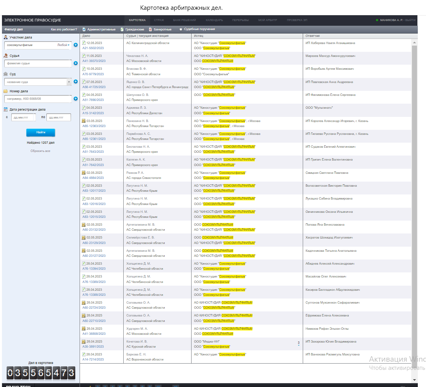Toggle the Административные case filter
The image size is (426, 387).
tap(99, 29)
